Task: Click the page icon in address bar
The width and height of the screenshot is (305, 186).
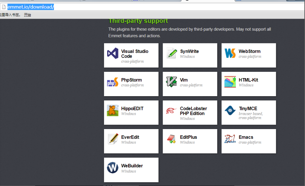Action: point(4,7)
